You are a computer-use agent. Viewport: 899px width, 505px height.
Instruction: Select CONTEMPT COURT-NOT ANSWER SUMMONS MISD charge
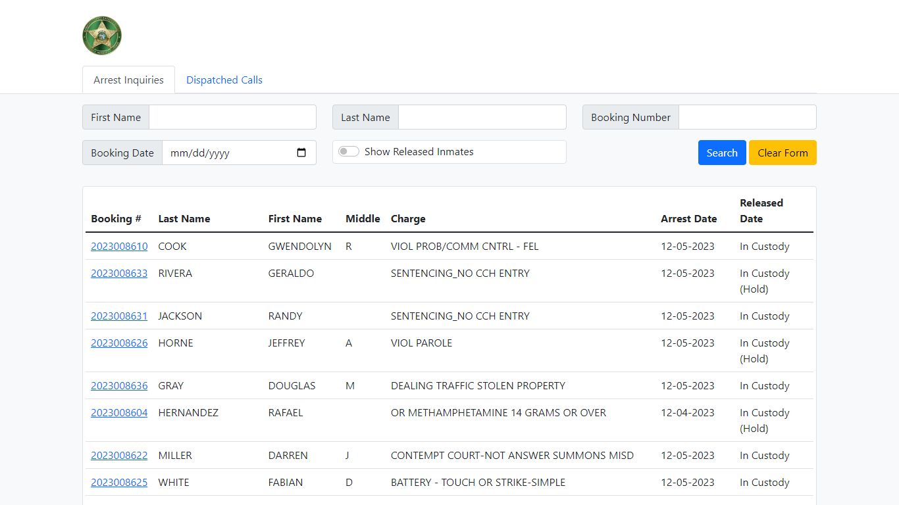point(512,455)
